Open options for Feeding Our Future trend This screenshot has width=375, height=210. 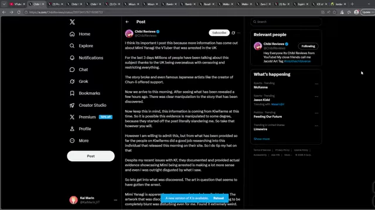(316, 113)
